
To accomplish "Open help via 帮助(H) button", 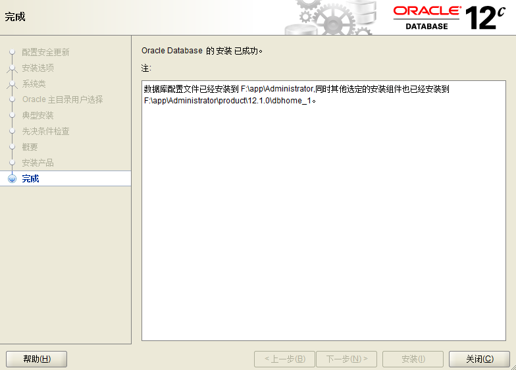I will (37, 359).
